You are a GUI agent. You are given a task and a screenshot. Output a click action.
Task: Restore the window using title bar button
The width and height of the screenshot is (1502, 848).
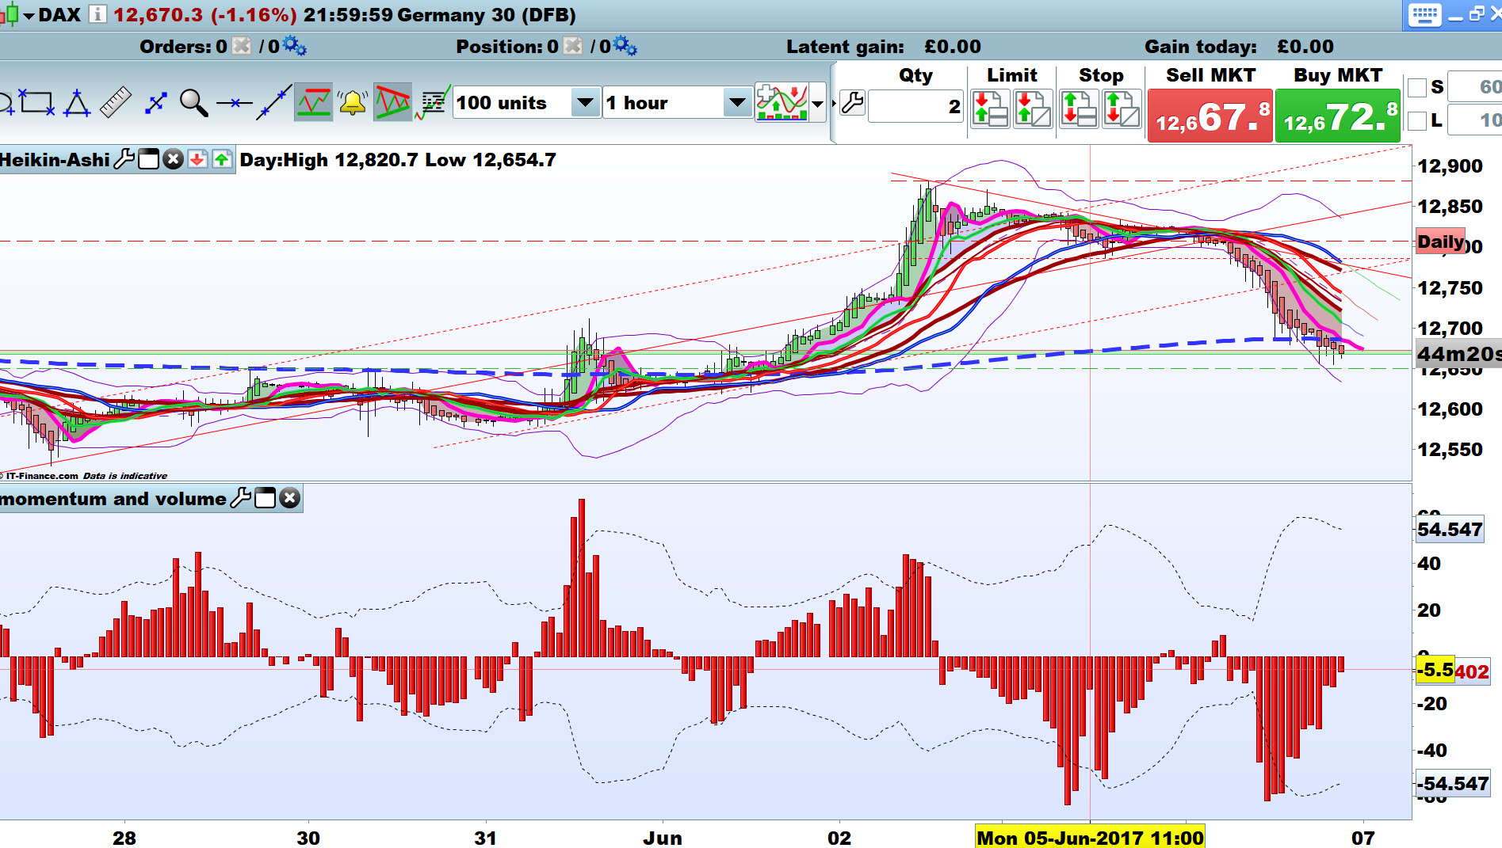(1476, 14)
